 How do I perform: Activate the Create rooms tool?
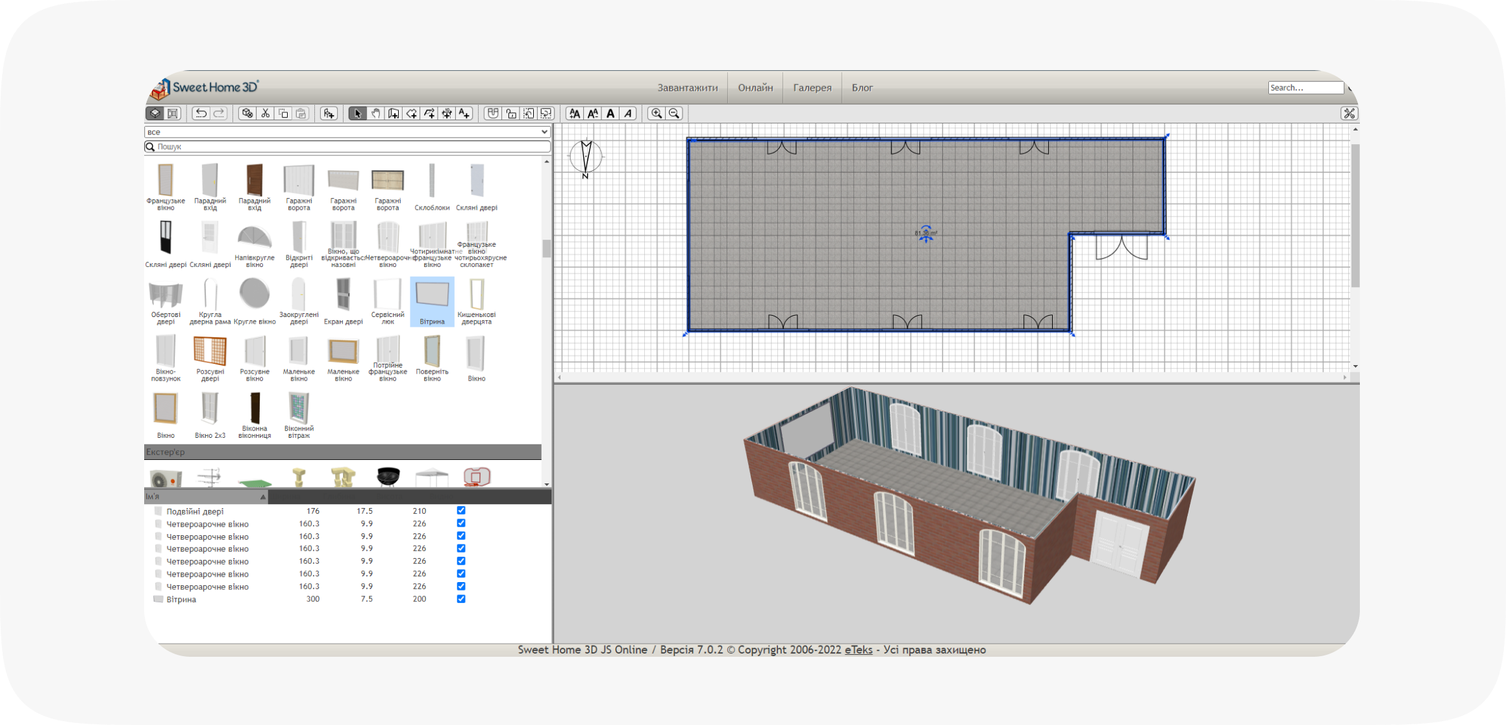click(x=411, y=113)
